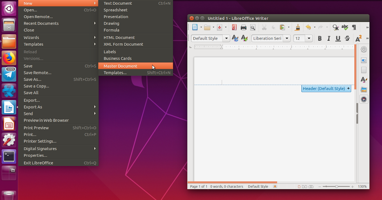Select the Print Preview magnifier icon
Viewport: 382px width, 200px height.
(252, 27)
